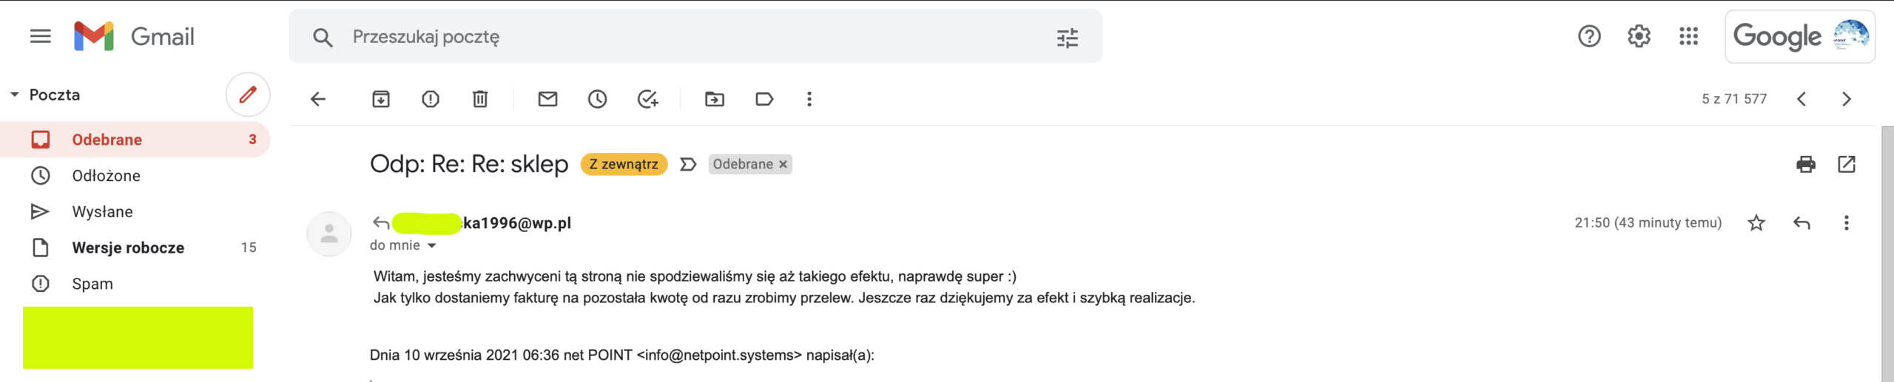The image size is (1894, 382).
Task: Open the conversation in a new window
Action: click(x=1847, y=164)
